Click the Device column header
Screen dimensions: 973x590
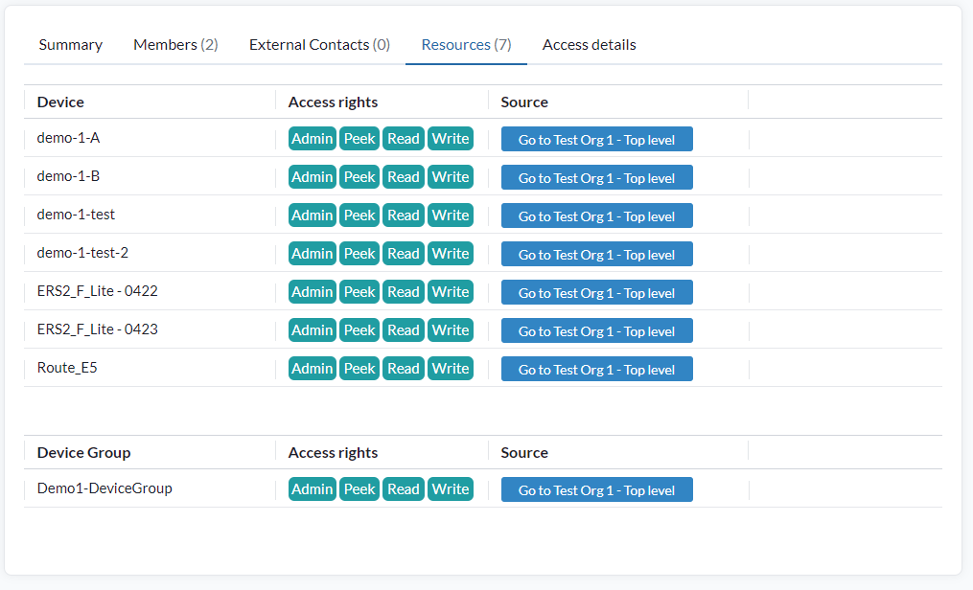click(60, 102)
